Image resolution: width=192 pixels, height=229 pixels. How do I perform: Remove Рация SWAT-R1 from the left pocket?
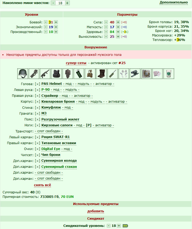pos(37,137)
